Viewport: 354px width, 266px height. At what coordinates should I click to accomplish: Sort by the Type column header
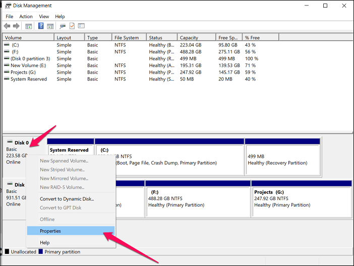pyautogui.click(x=98, y=37)
